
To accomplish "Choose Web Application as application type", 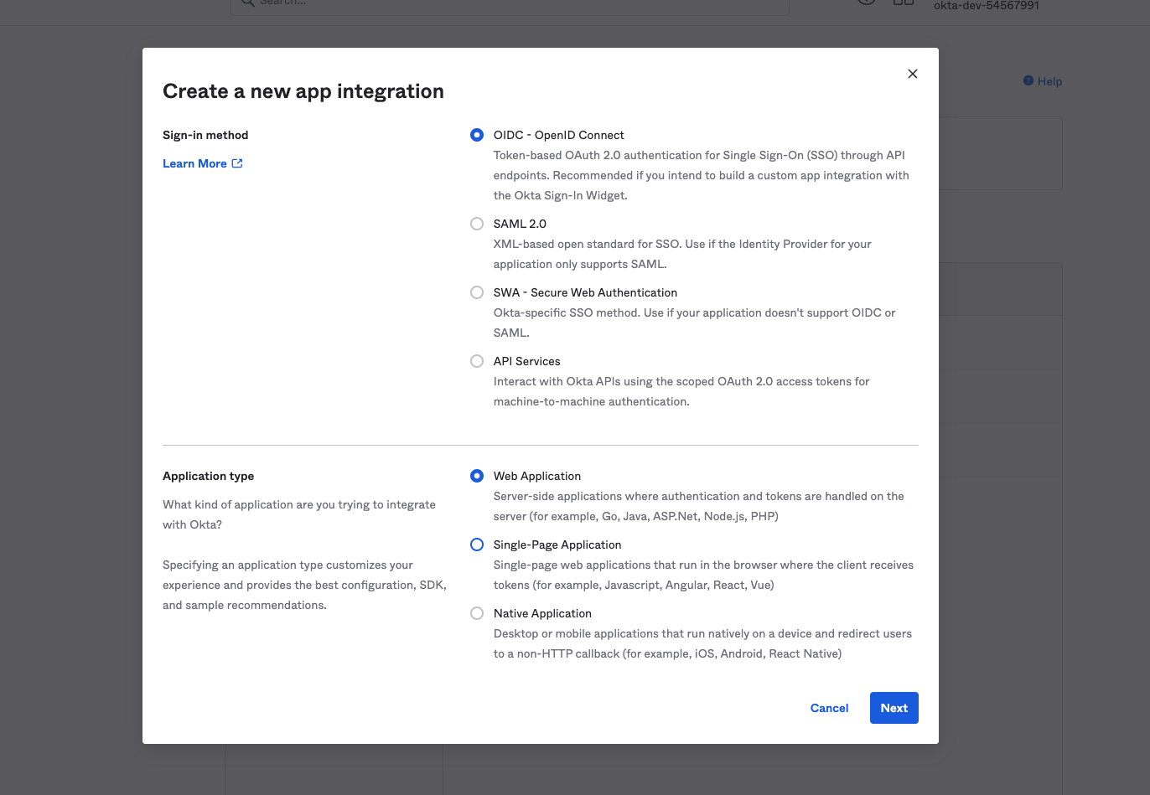I will pos(477,476).
